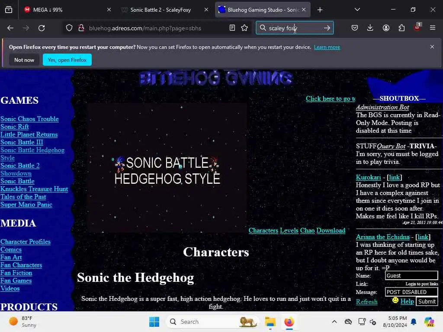This screenshot has height=332, width=443.
Task: Open Character Profiles media link
Action: (26, 242)
